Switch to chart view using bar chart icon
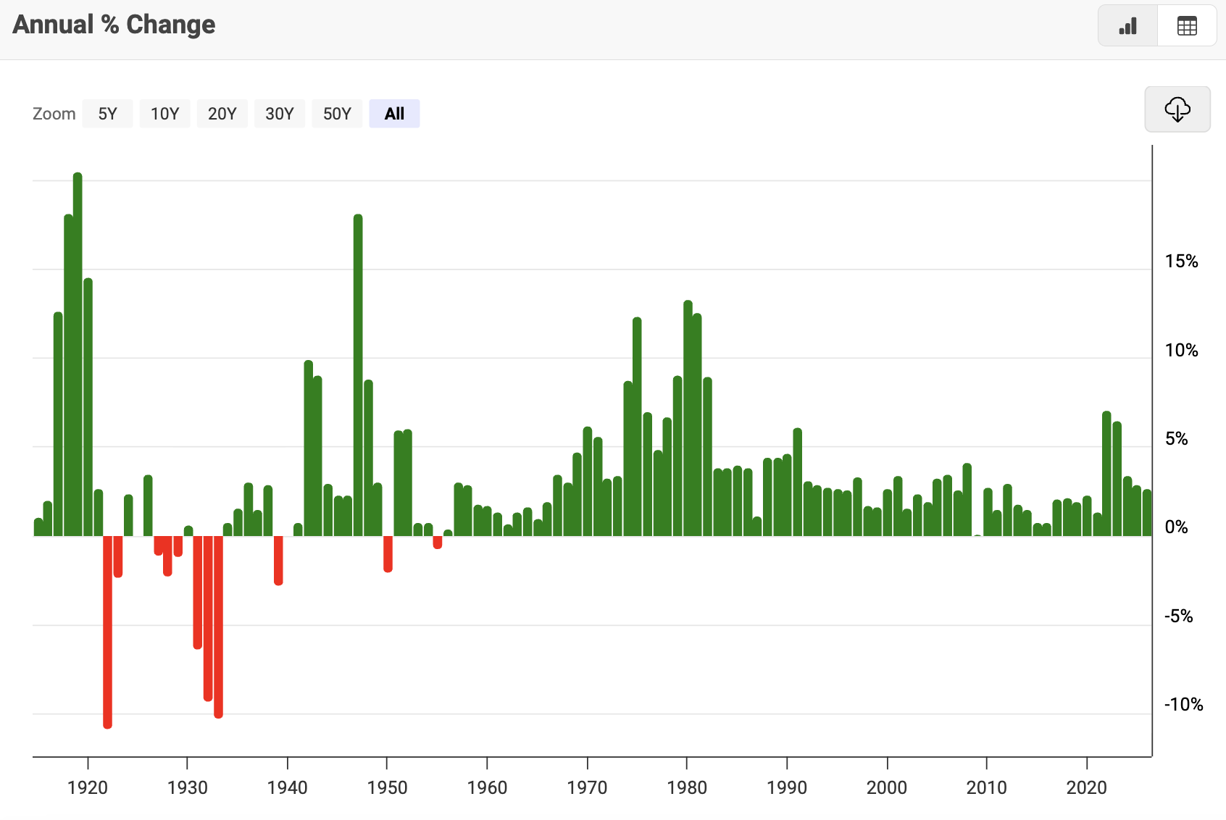Image resolution: width=1226 pixels, height=820 pixels. point(1127,25)
